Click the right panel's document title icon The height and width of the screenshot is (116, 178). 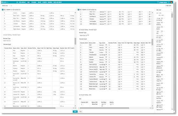tap(78, 10)
